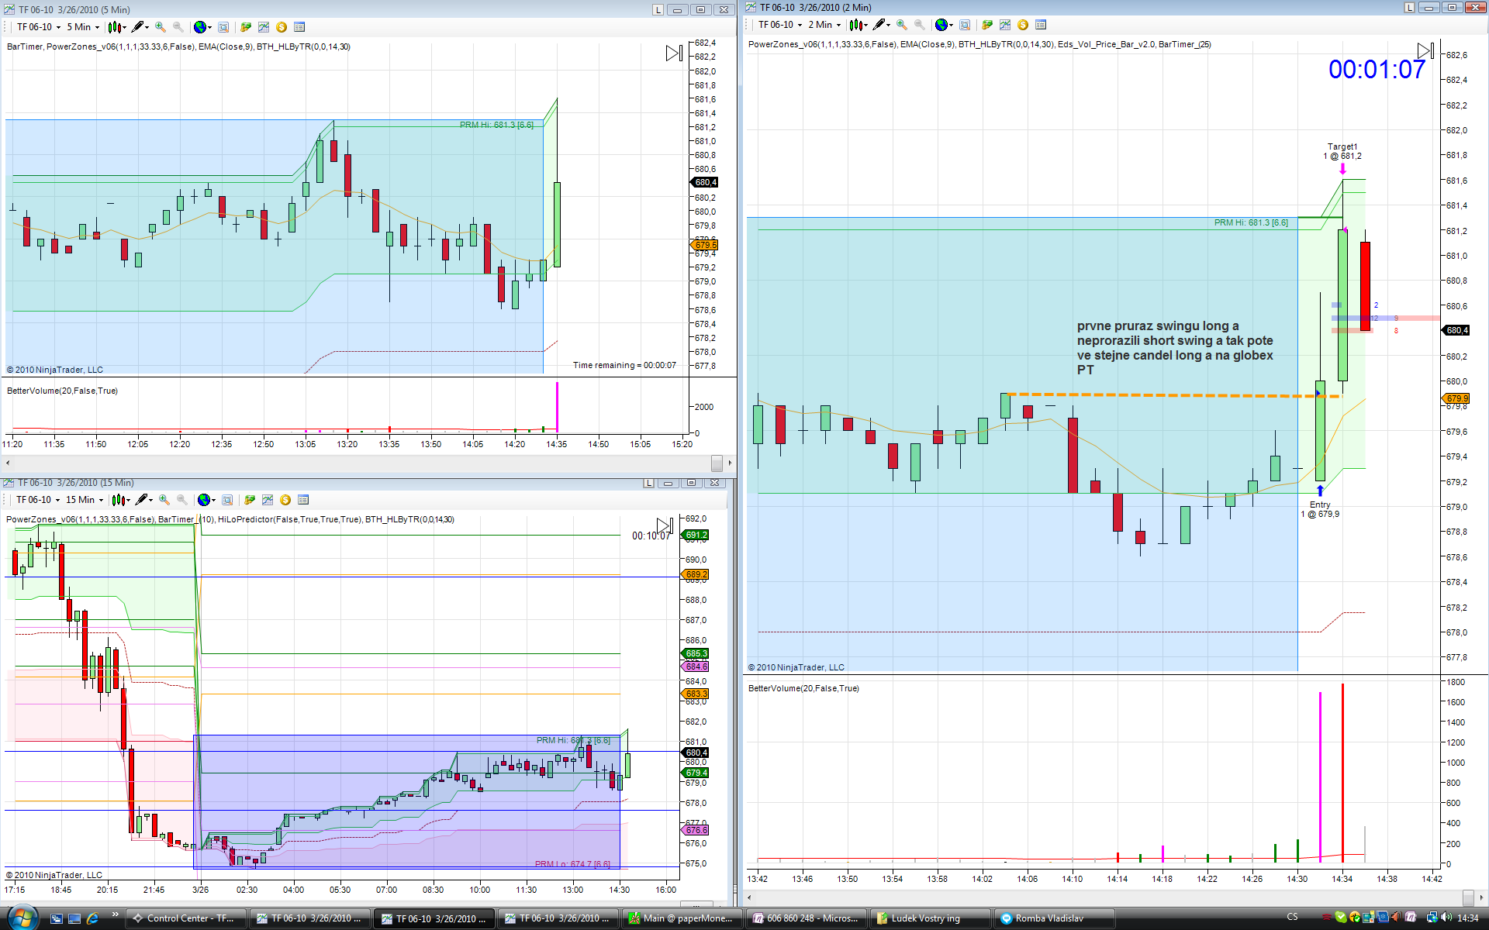Image resolution: width=1489 pixels, height=930 pixels.
Task: Zoom in on the 5 Min chart
Action: pyautogui.click(x=161, y=27)
